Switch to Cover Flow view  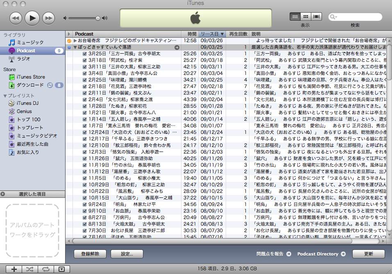click(x=316, y=17)
